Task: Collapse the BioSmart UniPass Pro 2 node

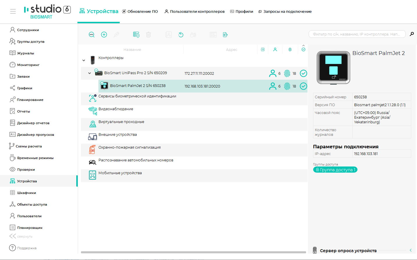Action: (x=89, y=73)
